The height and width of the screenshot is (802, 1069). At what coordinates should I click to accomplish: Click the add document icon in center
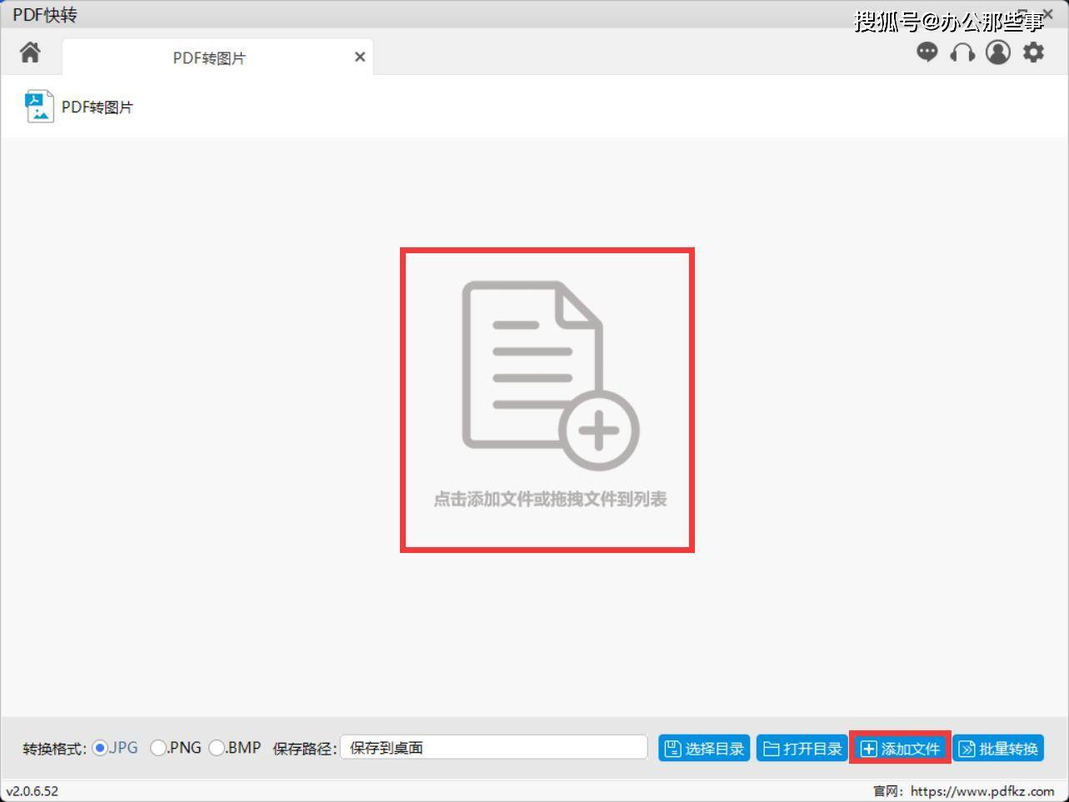(550, 376)
